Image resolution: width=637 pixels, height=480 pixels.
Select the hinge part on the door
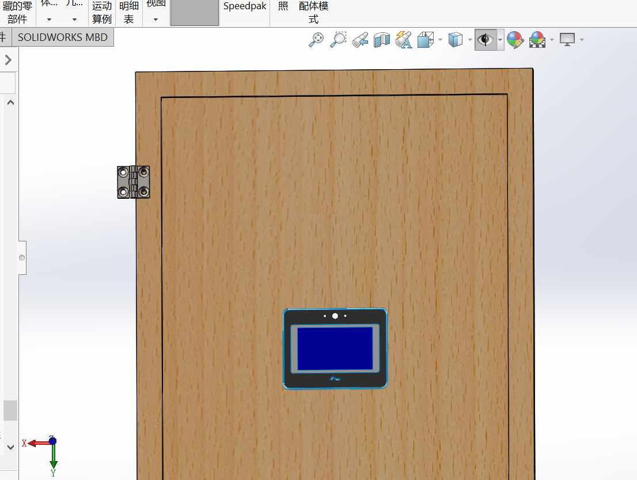133,182
